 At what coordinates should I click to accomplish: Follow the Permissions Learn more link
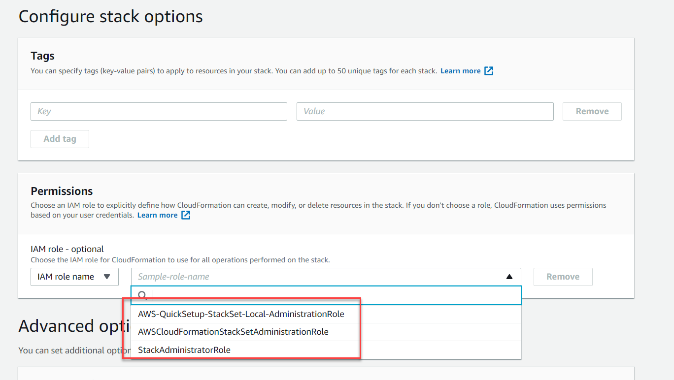coord(157,215)
